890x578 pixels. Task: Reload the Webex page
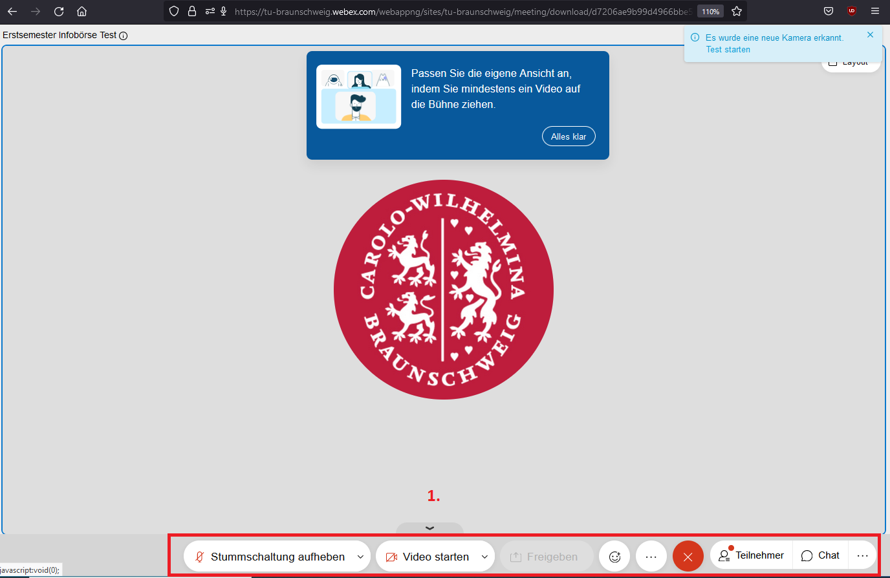click(x=59, y=11)
